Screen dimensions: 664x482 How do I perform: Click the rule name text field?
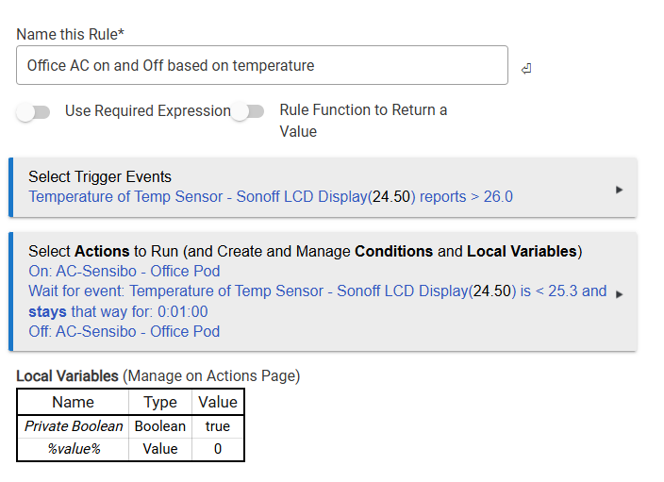pyautogui.click(x=261, y=66)
